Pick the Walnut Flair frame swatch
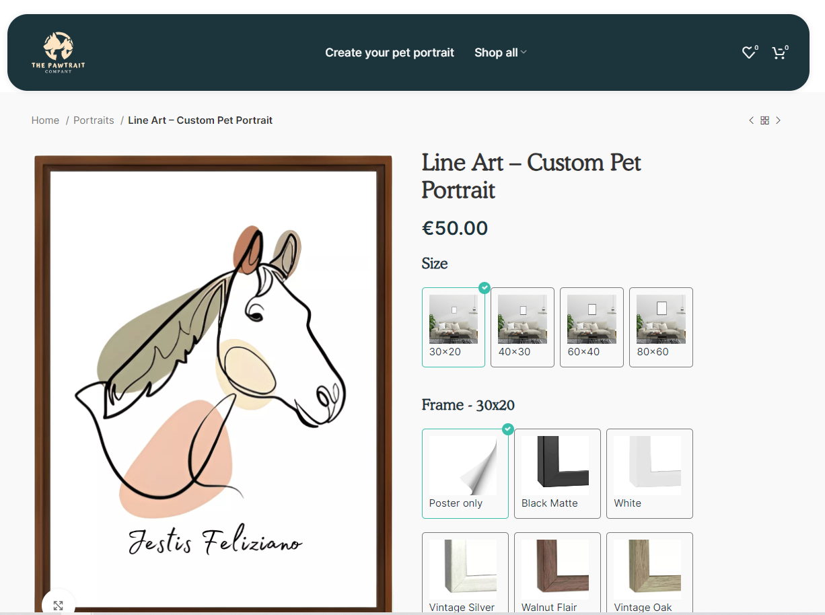The height and width of the screenshot is (615, 825). [x=557, y=573]
